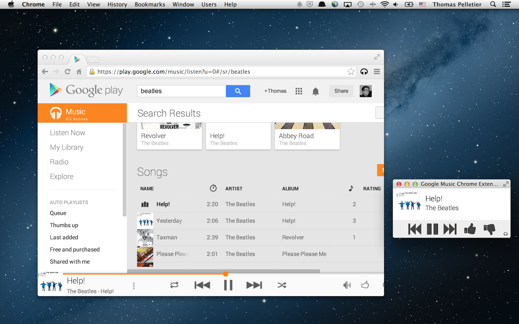
Task: Open the notifications bell in Google Play
Action: pyautogui.click(x=315, y=91)
